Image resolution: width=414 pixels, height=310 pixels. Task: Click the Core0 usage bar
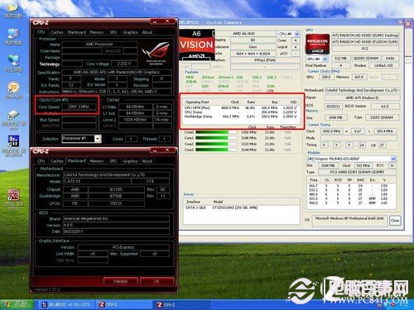(216, 132)
